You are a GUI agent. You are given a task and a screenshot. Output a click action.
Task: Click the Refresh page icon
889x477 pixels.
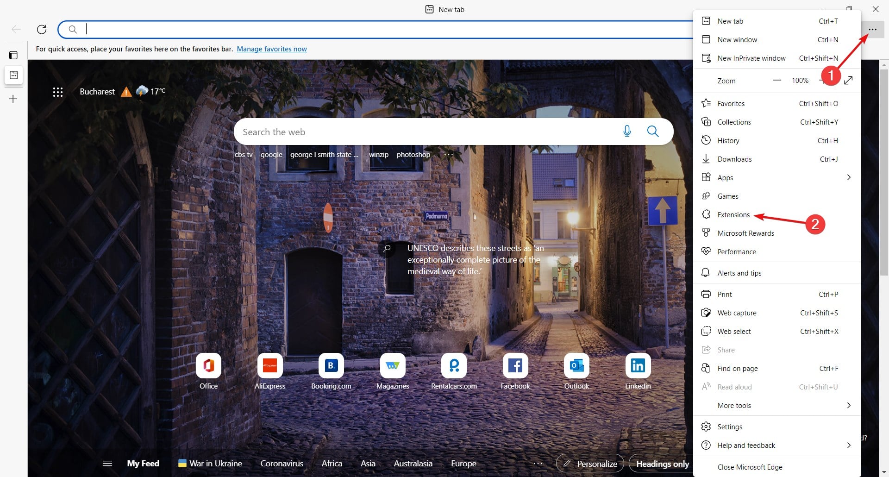coord(42,30)
